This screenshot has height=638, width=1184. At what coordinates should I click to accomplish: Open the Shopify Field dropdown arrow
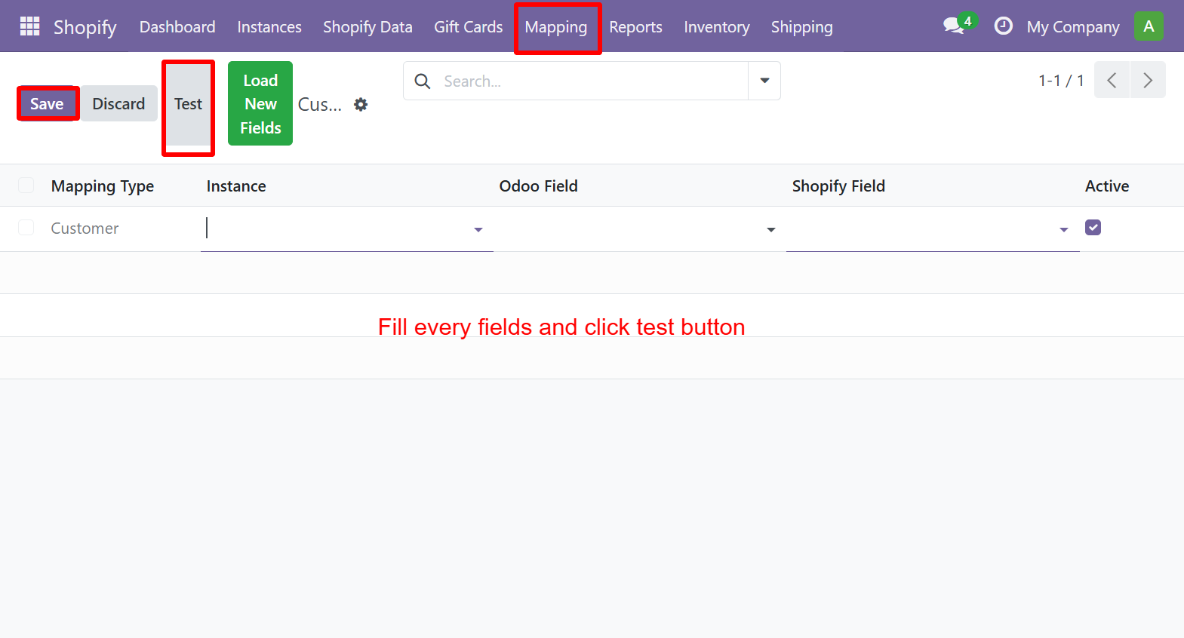(1064, 229)
